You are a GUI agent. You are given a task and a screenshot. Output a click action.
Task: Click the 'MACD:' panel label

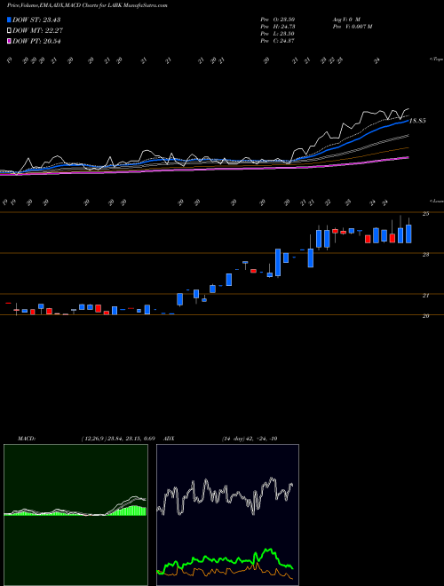coord(27,439)
